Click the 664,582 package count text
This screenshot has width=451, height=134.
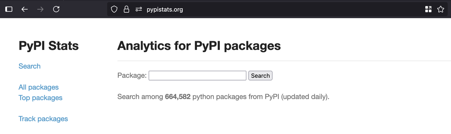click(178, 97)
